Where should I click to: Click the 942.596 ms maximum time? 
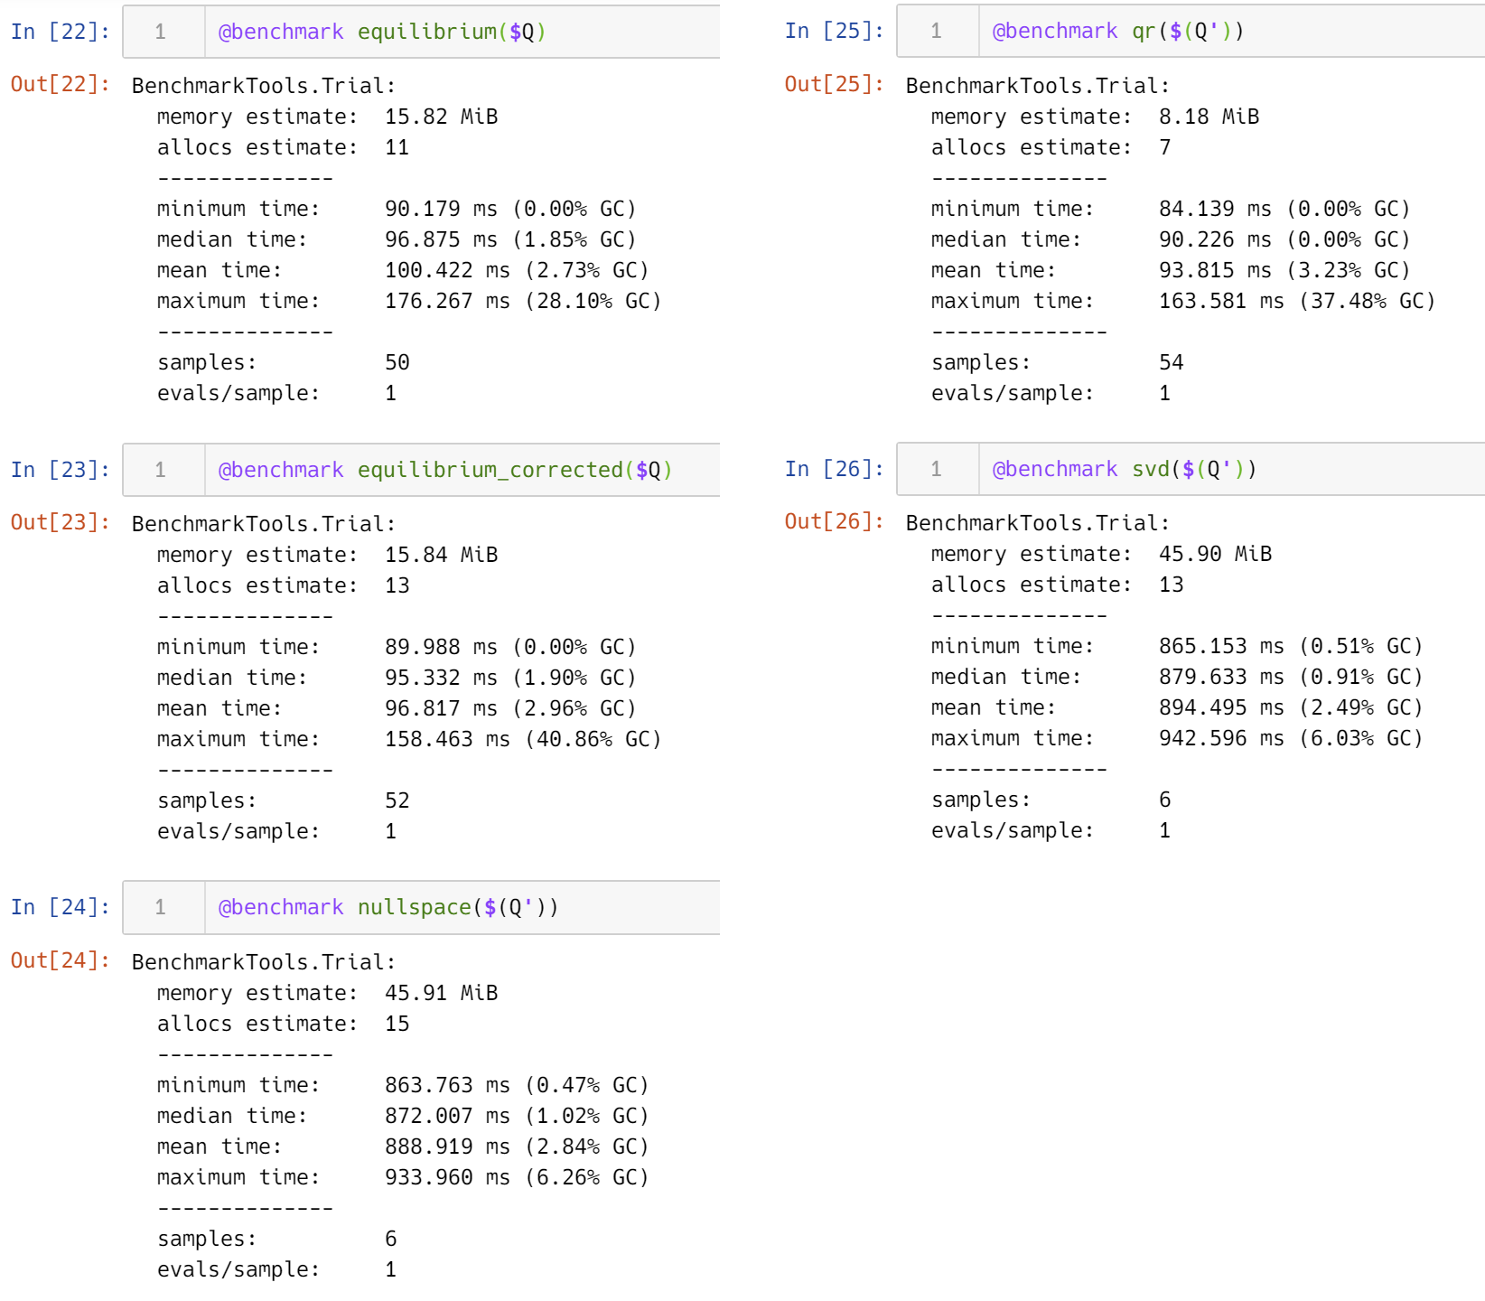[1222, 738]
